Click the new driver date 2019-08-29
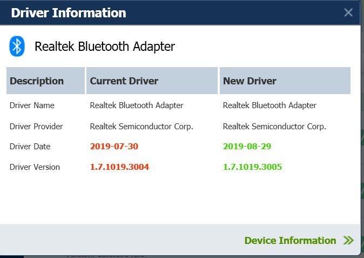364x258 pixels. (247, 147)
